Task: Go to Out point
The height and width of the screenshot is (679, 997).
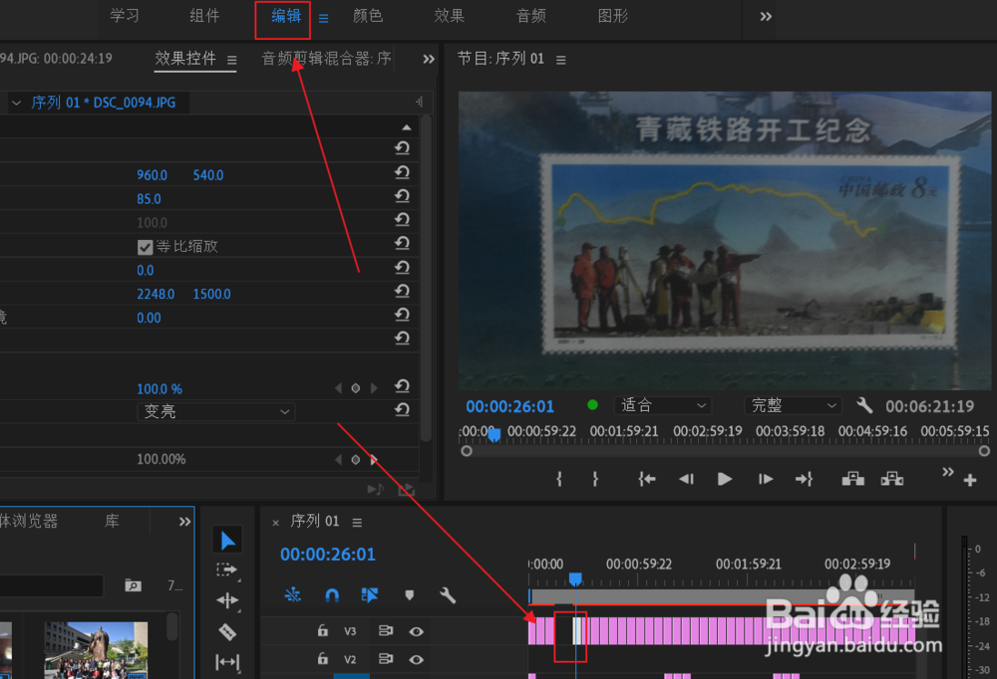Action: coord(805,479)
